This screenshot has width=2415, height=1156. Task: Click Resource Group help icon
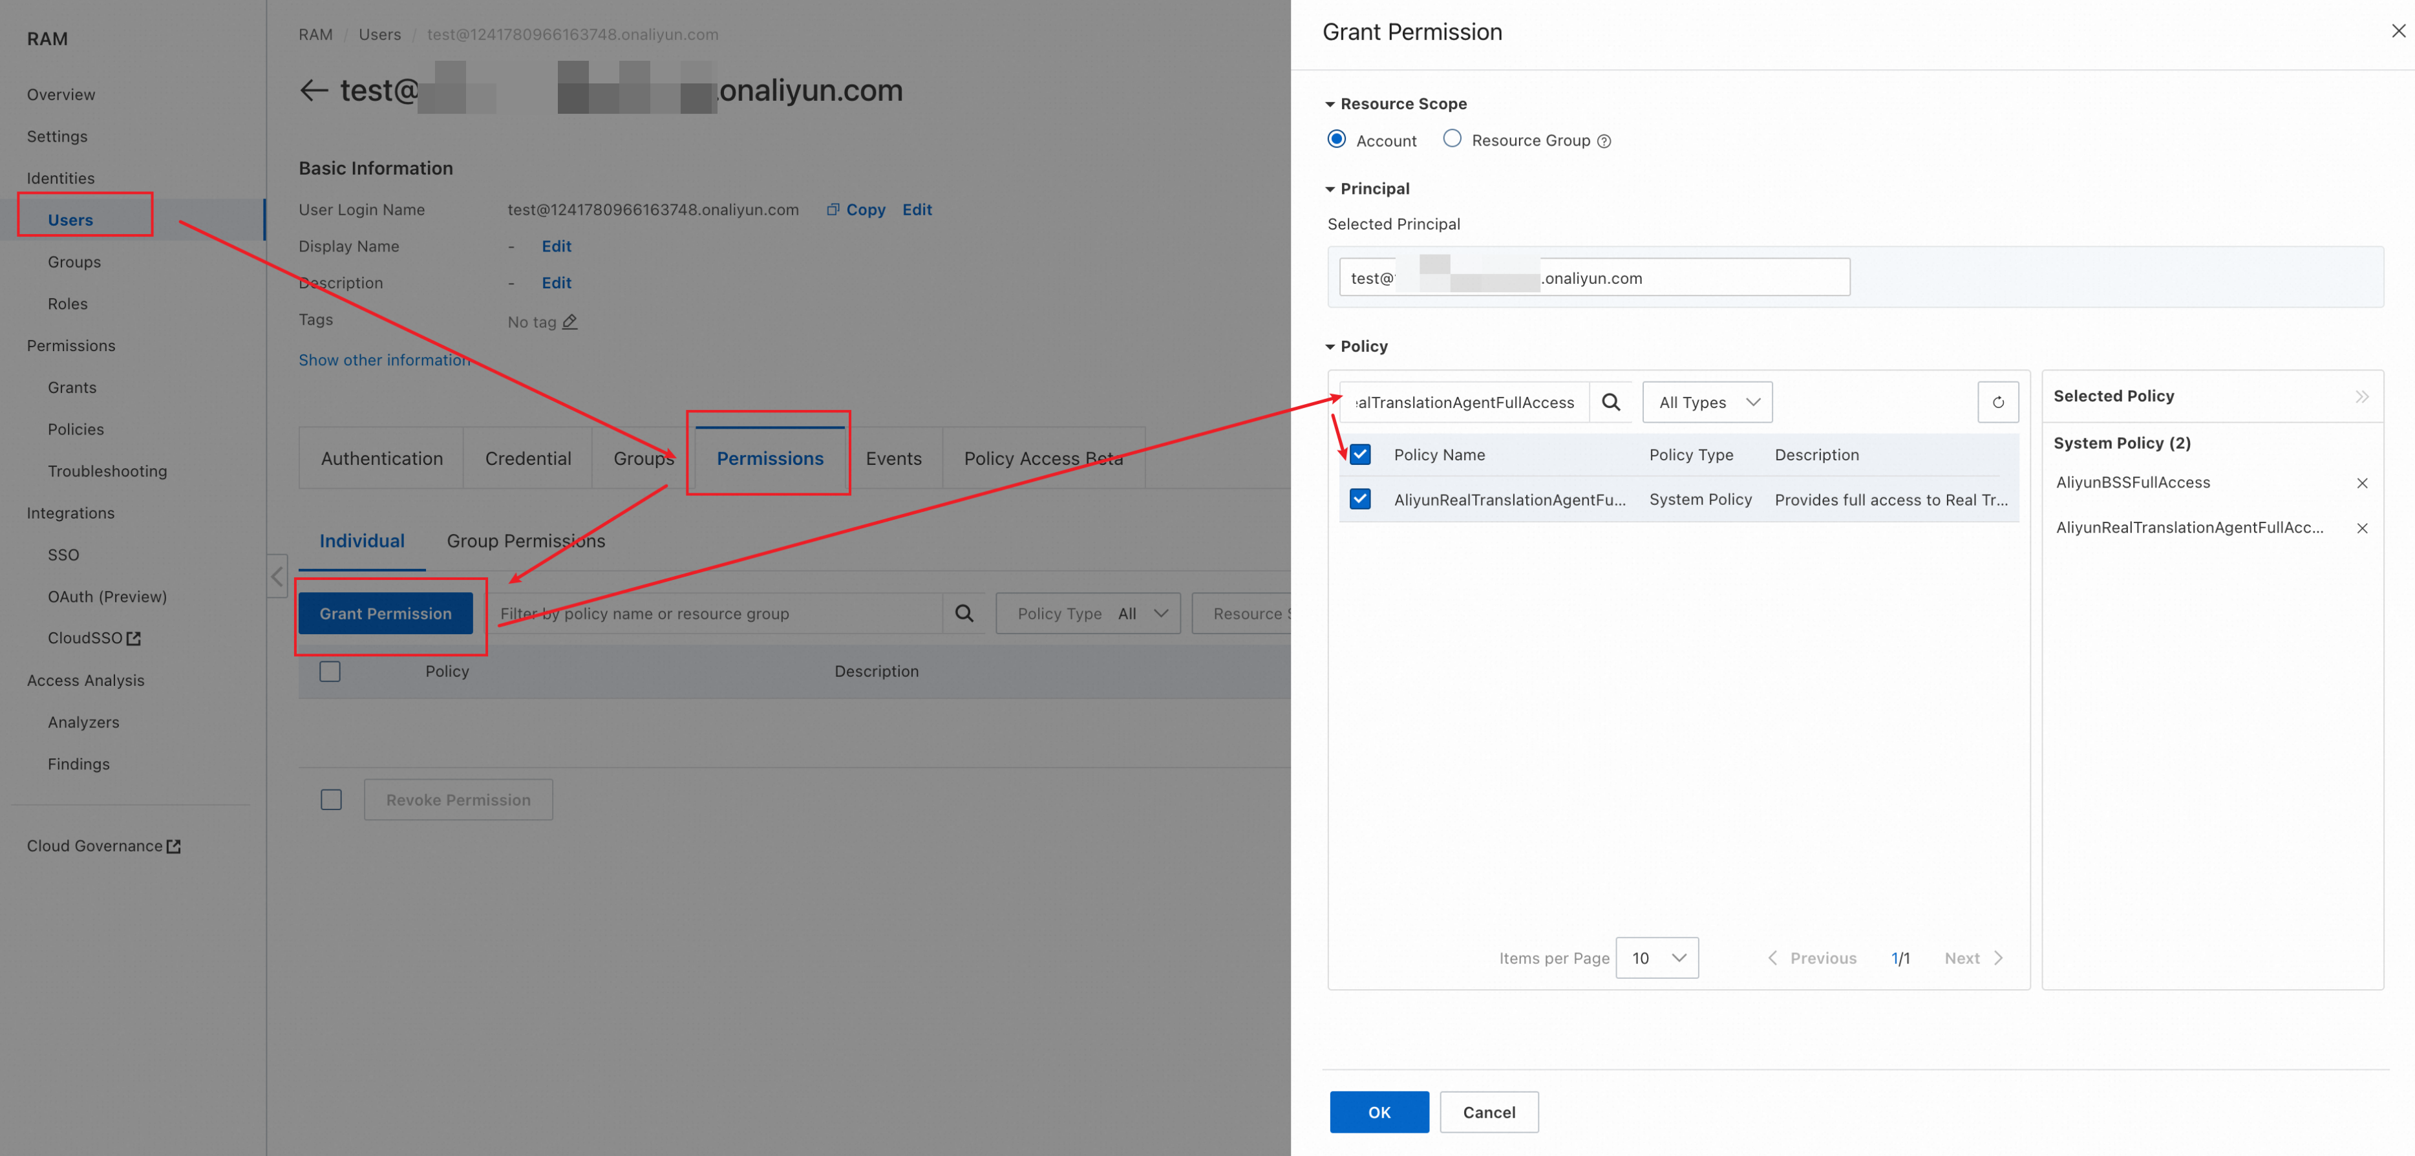point(1604,141)
